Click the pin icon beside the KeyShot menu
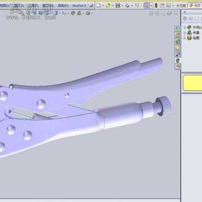The width and height of the screenshot is (202, 202). pos(91,6)
